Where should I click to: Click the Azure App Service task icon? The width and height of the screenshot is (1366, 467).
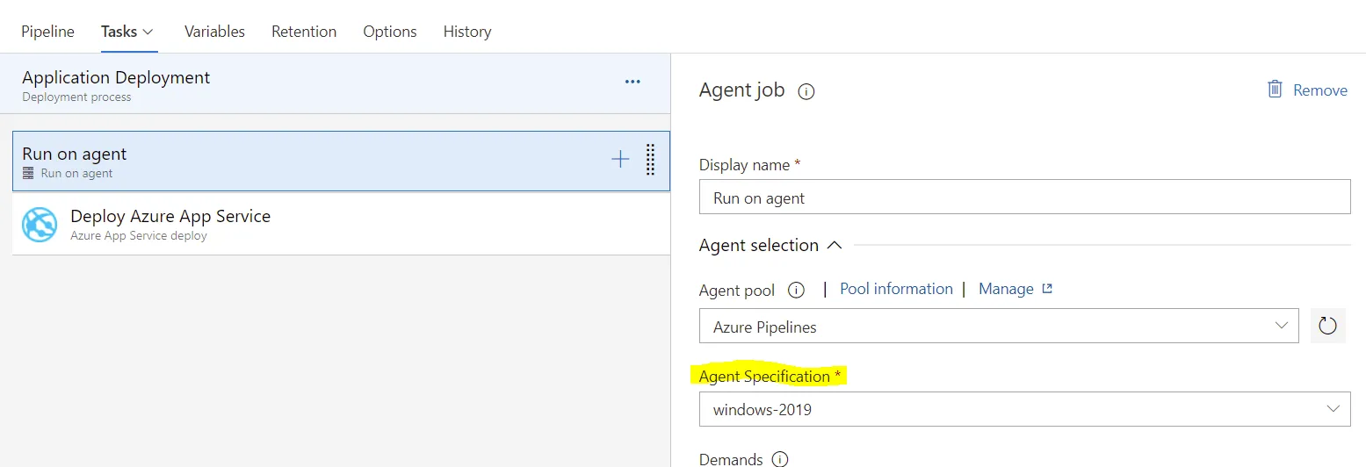(x=40, y=225)
